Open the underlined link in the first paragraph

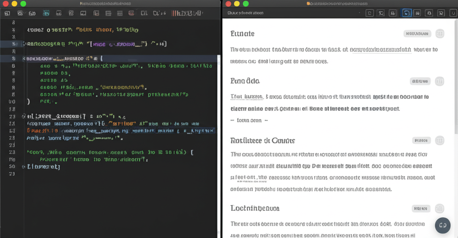[380, 50]
